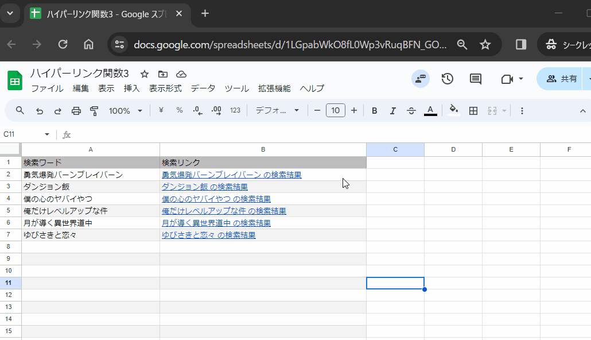Open the 拡張機能 menu
591x340 pixels.
pos(274,88)
